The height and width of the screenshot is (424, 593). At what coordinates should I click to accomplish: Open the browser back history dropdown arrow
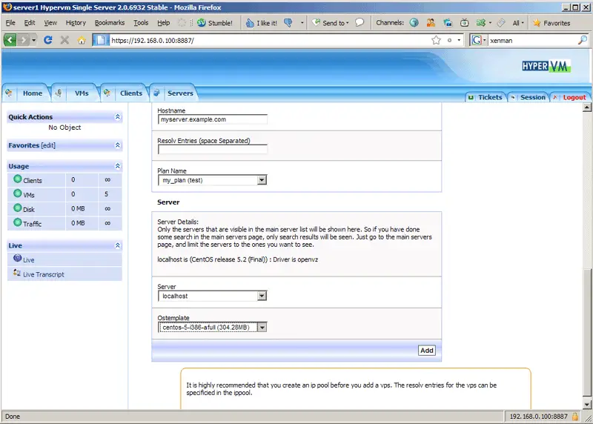[34, 40]
